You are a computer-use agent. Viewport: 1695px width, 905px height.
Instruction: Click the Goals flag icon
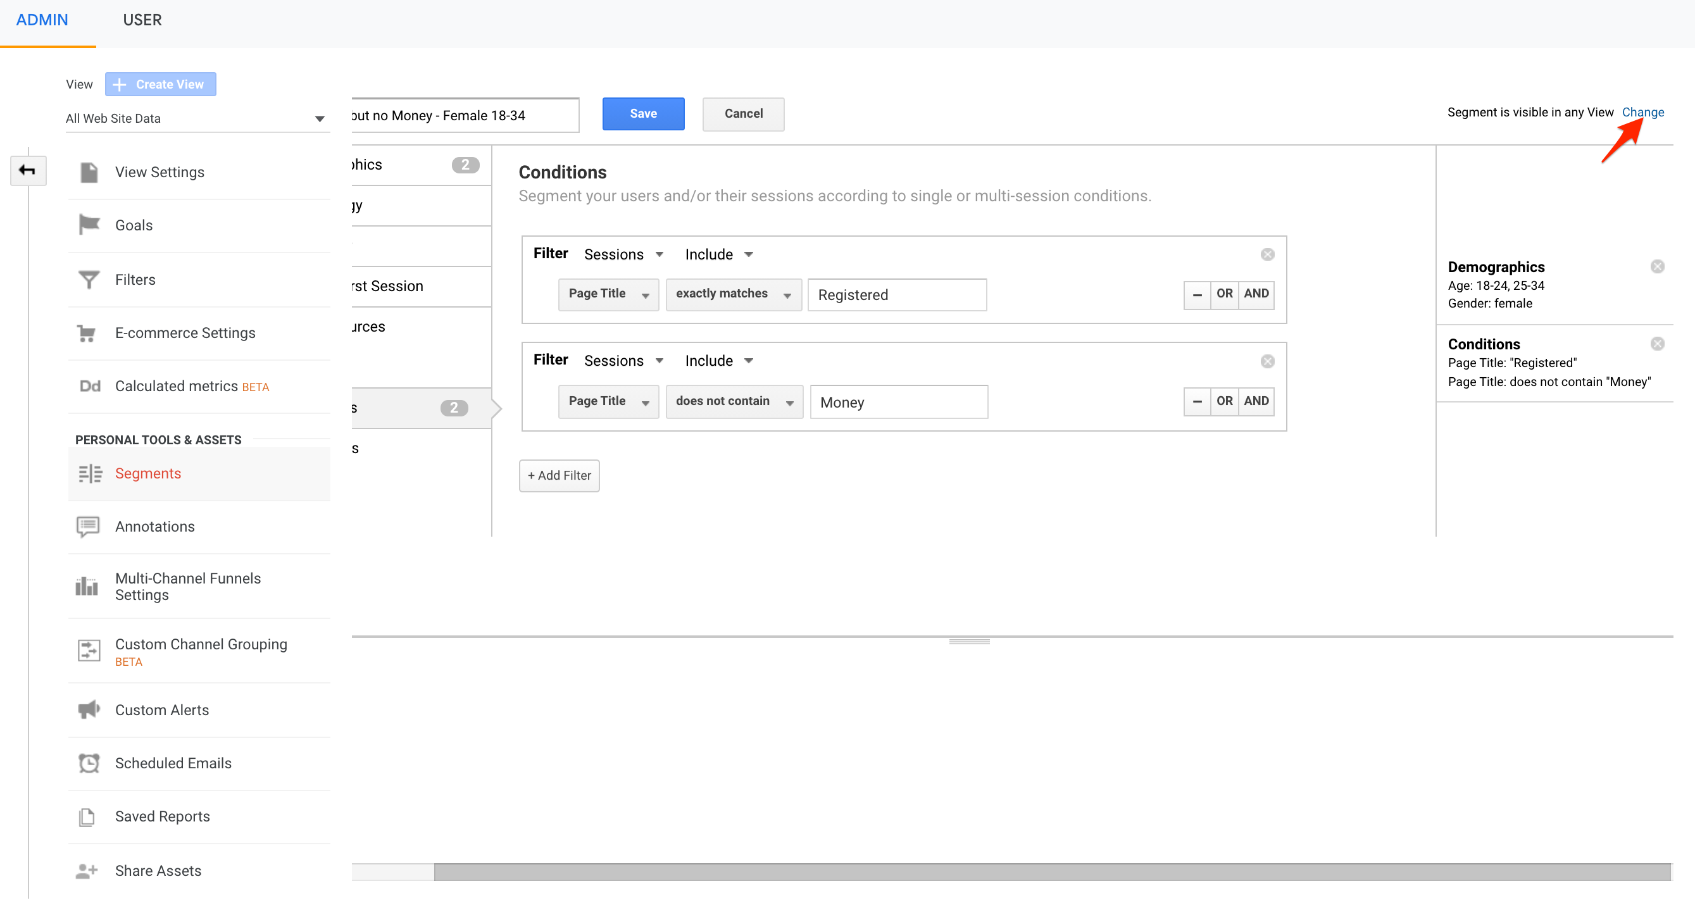coord(89,225)
